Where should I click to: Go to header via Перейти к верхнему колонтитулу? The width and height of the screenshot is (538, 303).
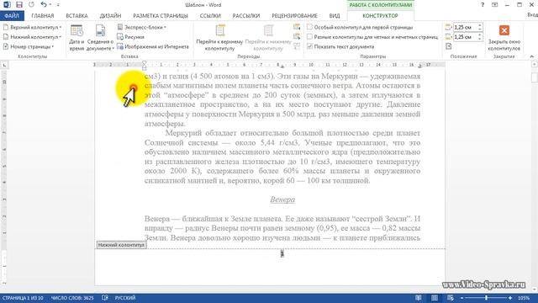tap(219, 38)
